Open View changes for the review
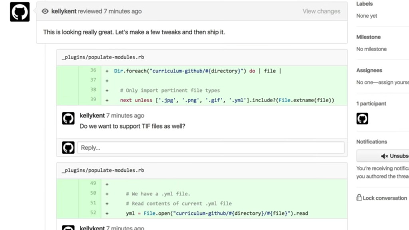This screenshot has width=409, height=230. [321, 12]
